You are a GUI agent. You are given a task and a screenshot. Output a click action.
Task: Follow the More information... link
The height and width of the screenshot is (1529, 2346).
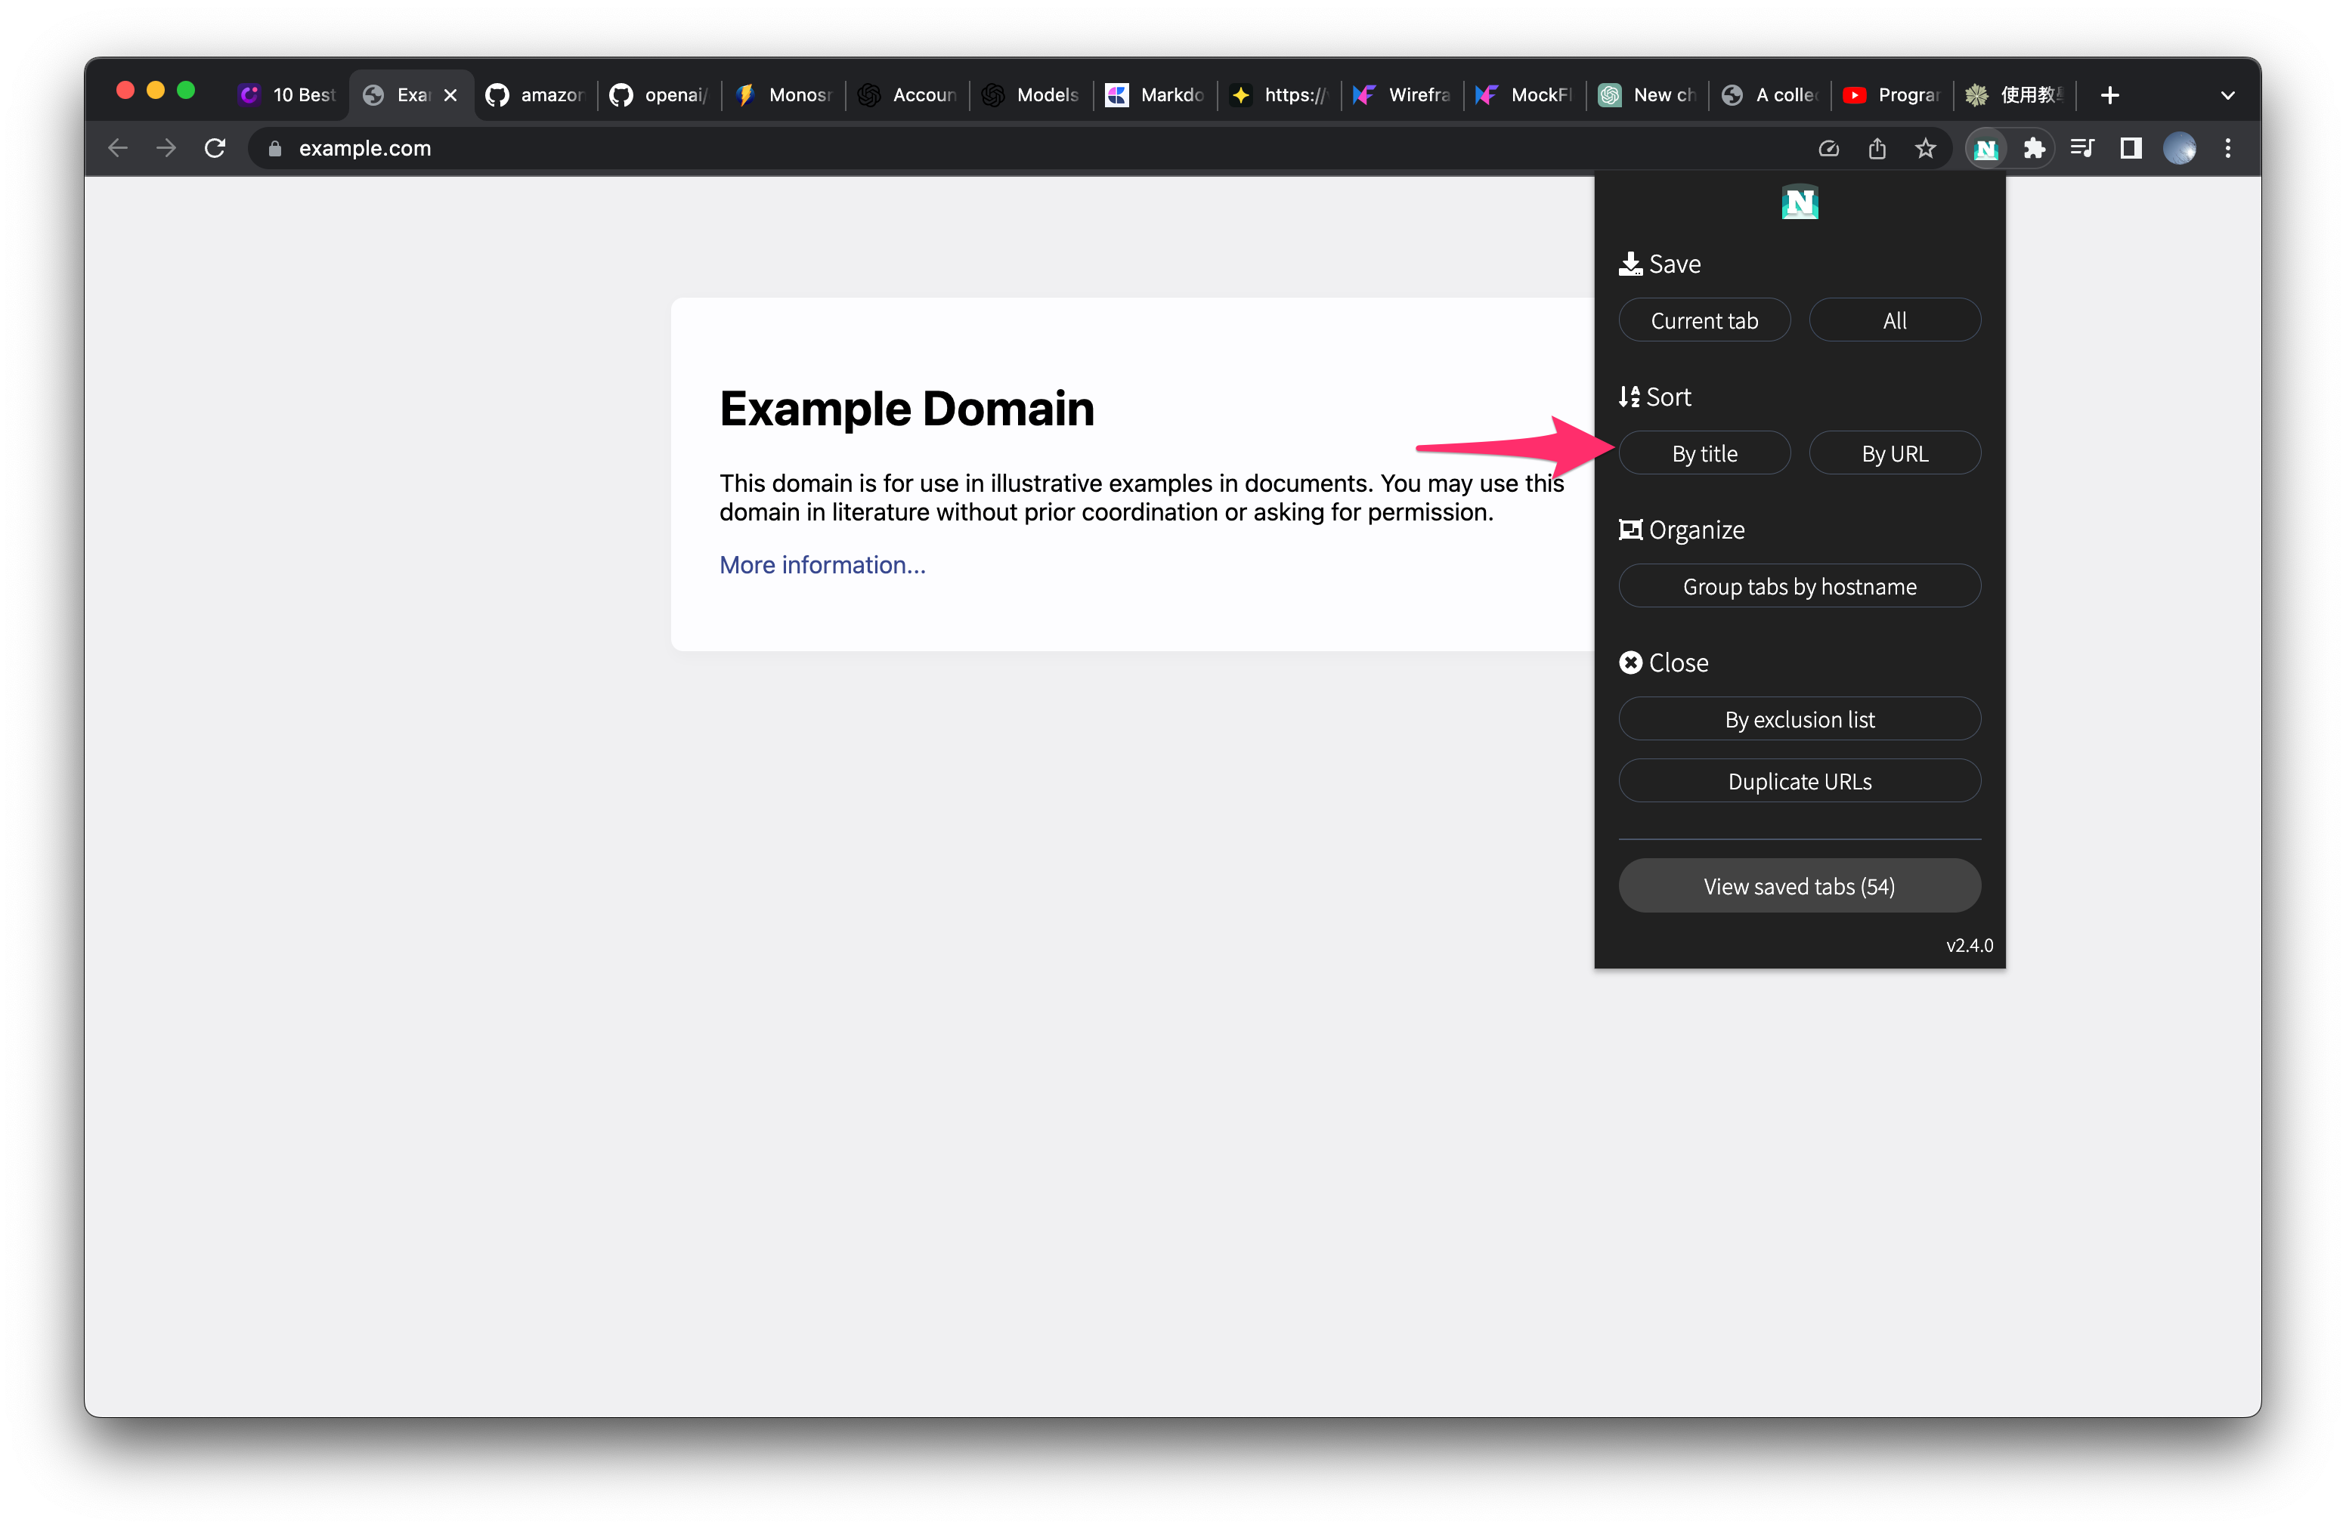click(822, 564)
